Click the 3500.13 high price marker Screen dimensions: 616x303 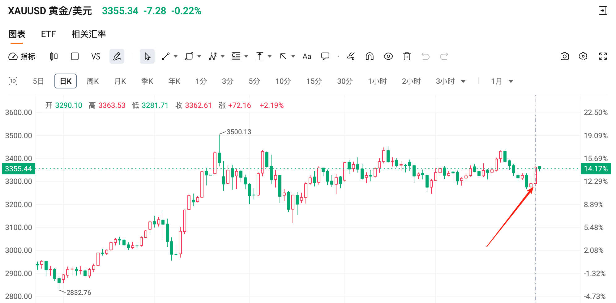239,132
